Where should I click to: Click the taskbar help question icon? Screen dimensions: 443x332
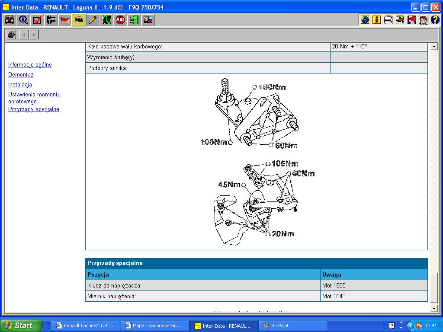[392, 326]
